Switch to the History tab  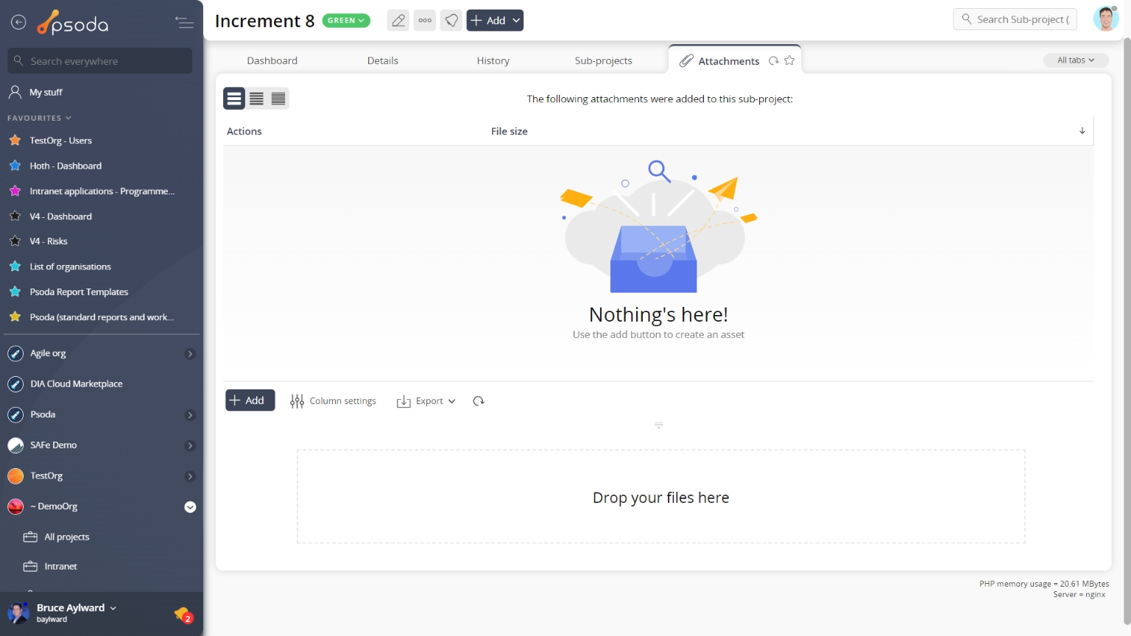click(493, 60)
